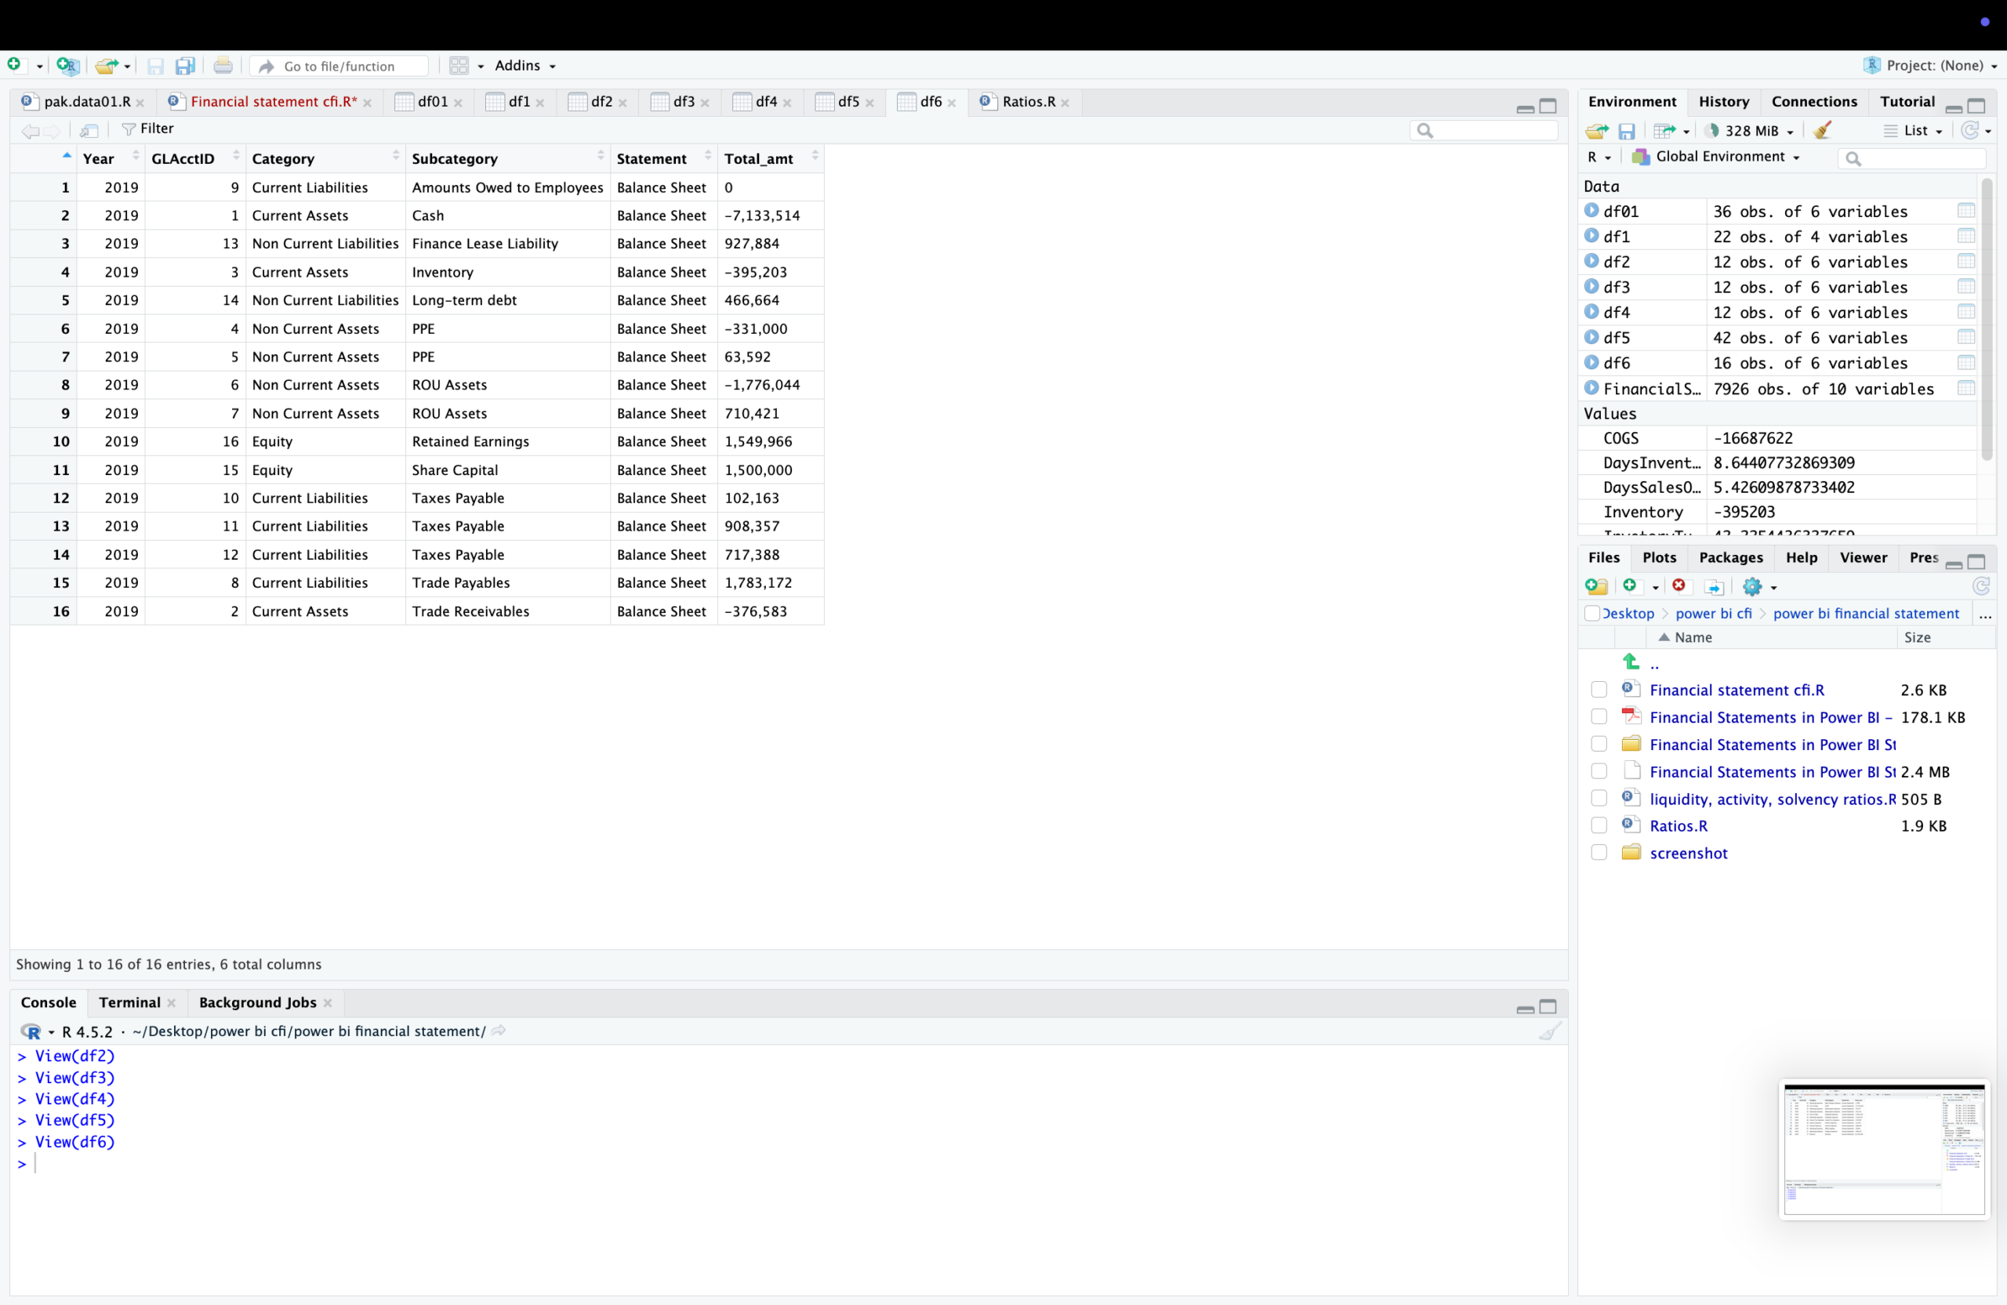
Task: Click the red delete file icon
Action: [x=1679, y=586]
